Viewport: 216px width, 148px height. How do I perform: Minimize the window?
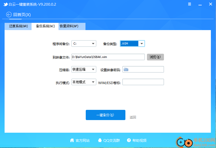click(x=200, y=4)
